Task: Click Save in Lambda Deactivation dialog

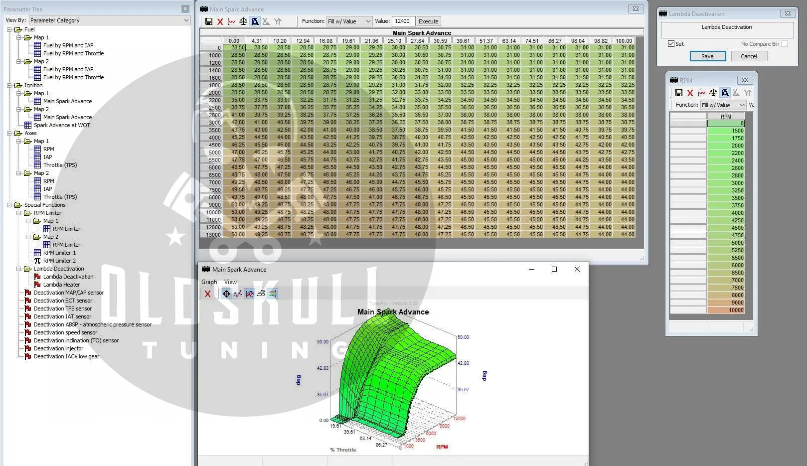Action: pyautogui.click(x=707, y=56)
